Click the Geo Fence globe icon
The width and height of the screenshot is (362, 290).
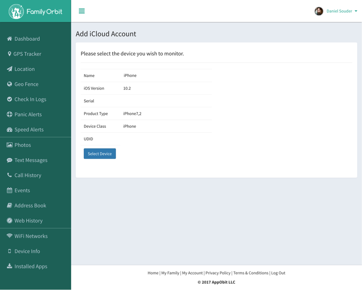[10, 84]
